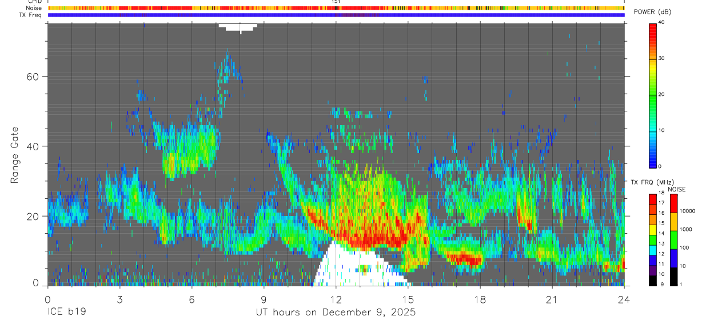
Task: Click hour 24 on the UT time axis
Action: (624, 299)
